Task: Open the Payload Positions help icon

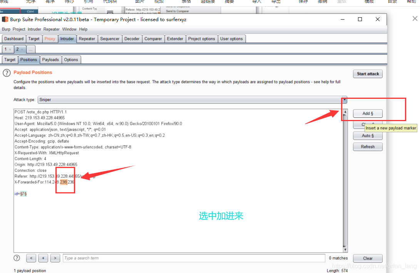Action: tap(7, 73)
